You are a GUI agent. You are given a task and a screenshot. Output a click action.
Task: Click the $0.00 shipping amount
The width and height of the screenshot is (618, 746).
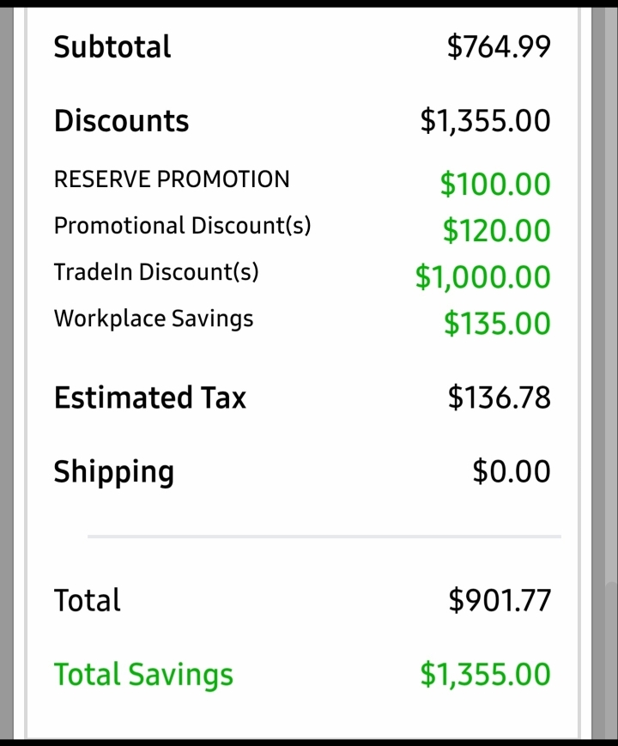point(512,471)
